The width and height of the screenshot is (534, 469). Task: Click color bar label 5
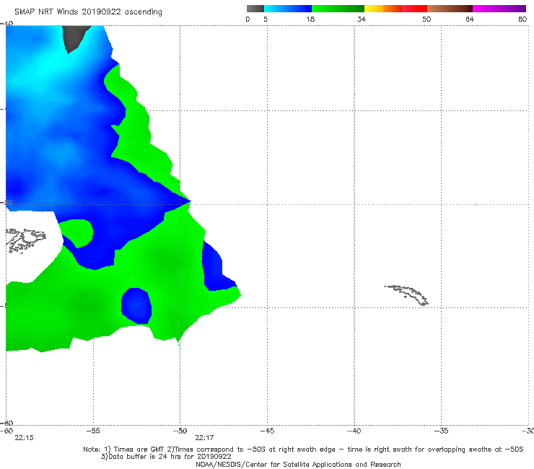(266, 19)
